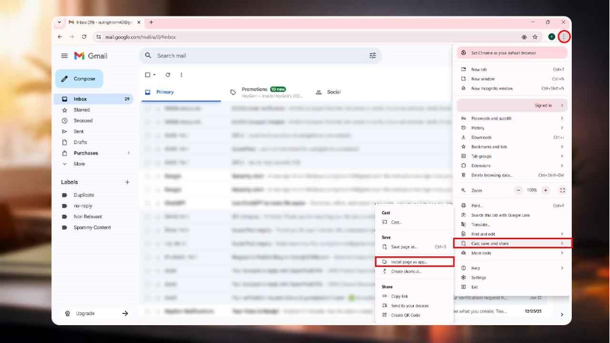
Task: Switch to Promotions tab
Action: tap(268, 92)
